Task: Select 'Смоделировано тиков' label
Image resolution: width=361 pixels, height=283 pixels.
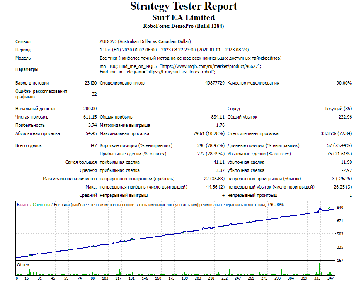Action: point(122,83)
